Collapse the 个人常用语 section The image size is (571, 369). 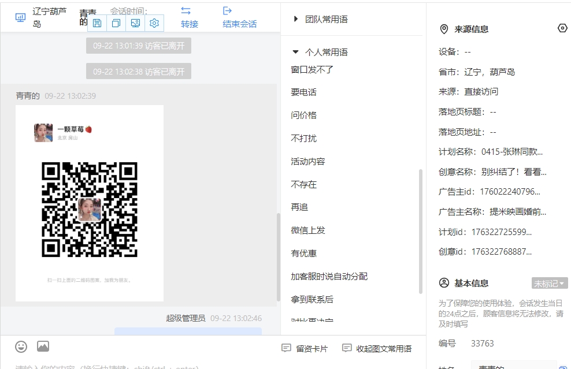[x=296, y=52]
